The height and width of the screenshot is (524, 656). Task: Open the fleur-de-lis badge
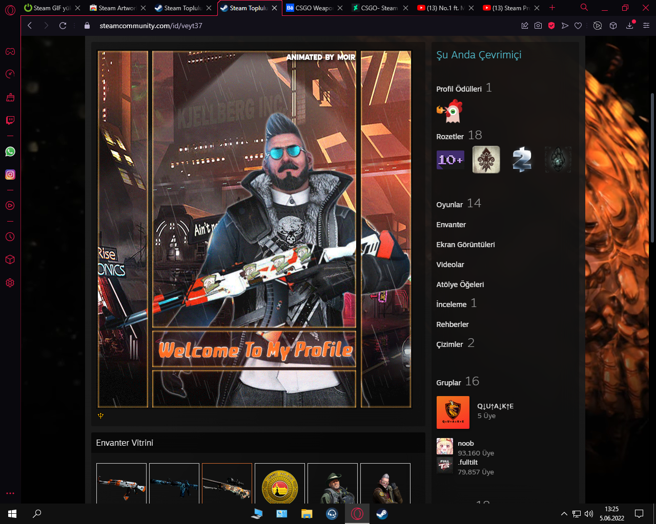(486, 160)
